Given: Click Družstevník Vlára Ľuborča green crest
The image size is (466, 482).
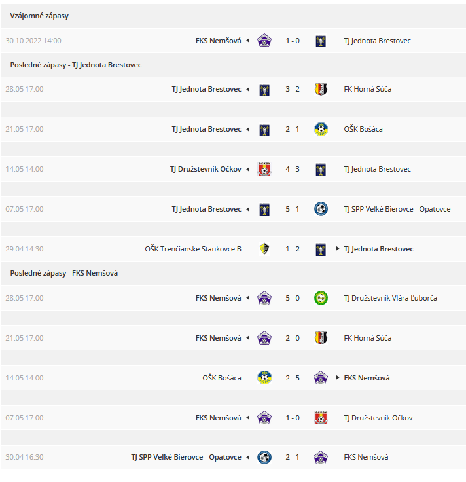Looking at the screenshot, I should (321, 298).
